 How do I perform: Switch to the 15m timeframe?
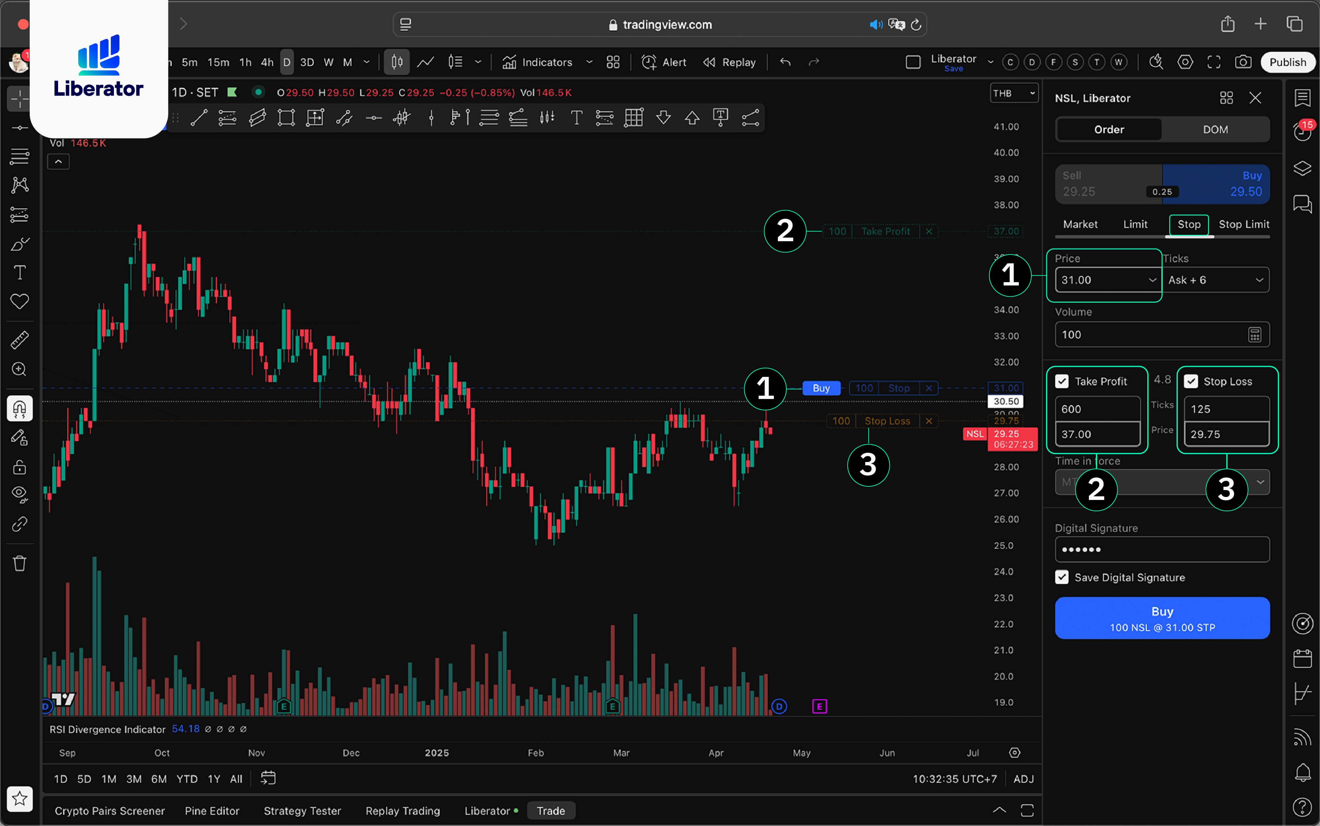(x=218, y=62)
